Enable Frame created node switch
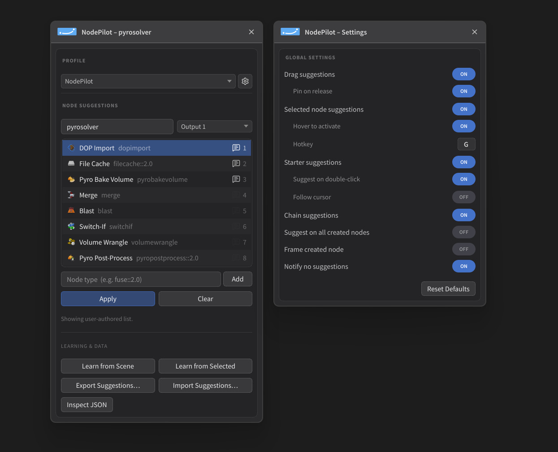Viewport: 558px width, 452px height. [x=464, y=249]
